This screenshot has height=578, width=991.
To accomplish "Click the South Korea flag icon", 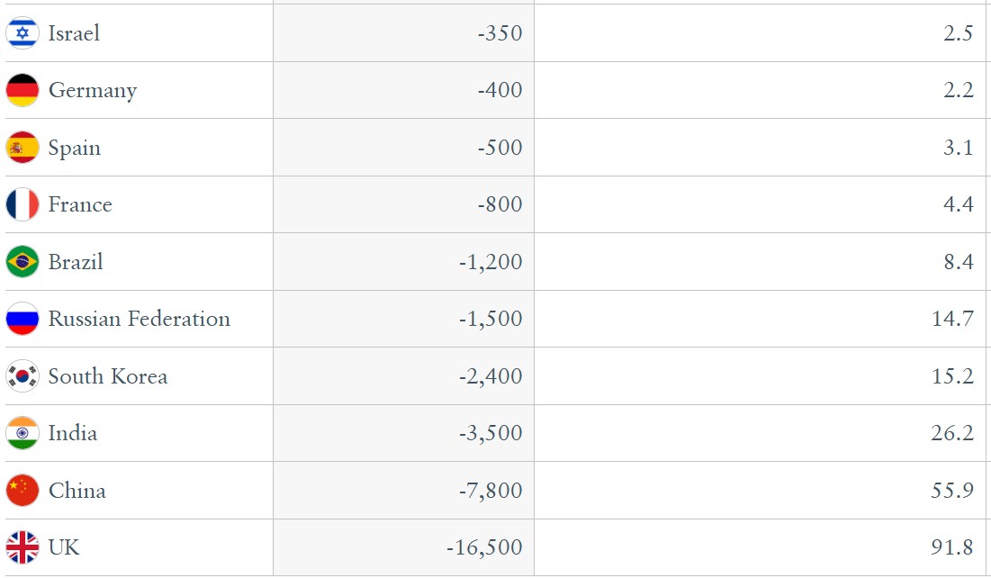I will 23,376.
